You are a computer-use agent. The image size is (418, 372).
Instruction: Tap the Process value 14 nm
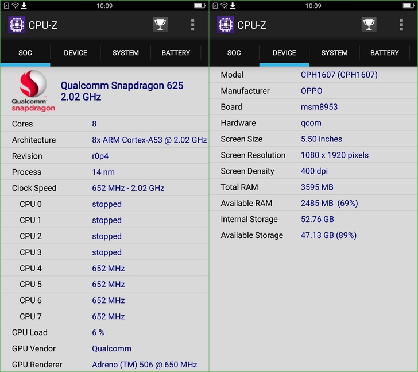pos(103,172)
